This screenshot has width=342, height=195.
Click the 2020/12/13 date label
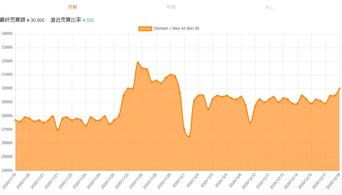tap(277, 181)
